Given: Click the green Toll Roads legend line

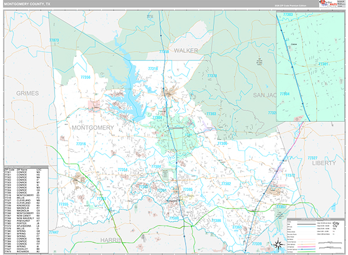Looking at the screenshot, I should [x=306, y=252].
